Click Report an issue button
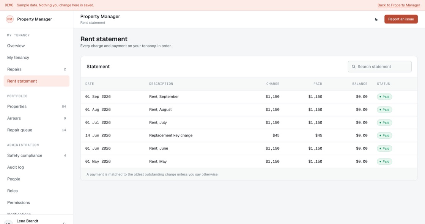 point(401,19)
